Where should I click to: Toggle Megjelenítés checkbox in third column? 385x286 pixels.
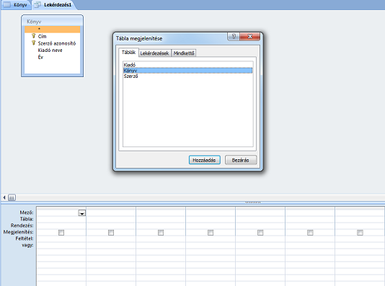tap(161, 232)
